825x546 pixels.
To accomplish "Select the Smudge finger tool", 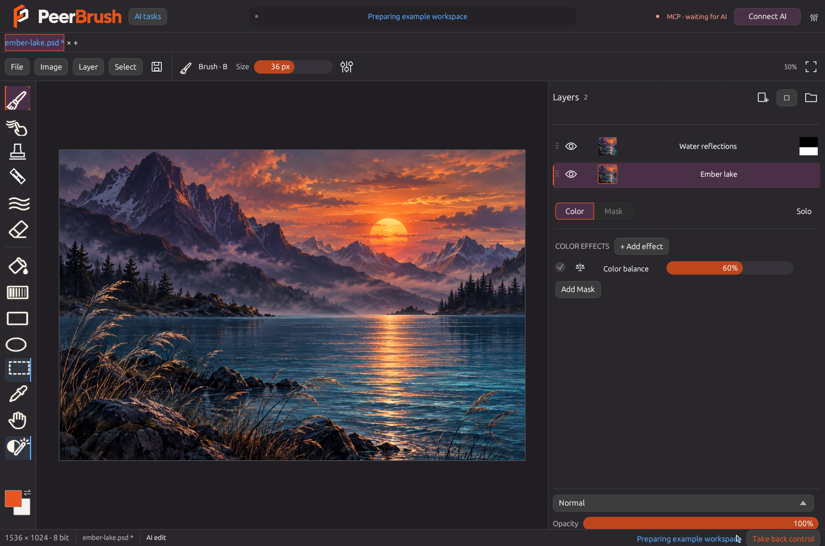I will [17, 128].
